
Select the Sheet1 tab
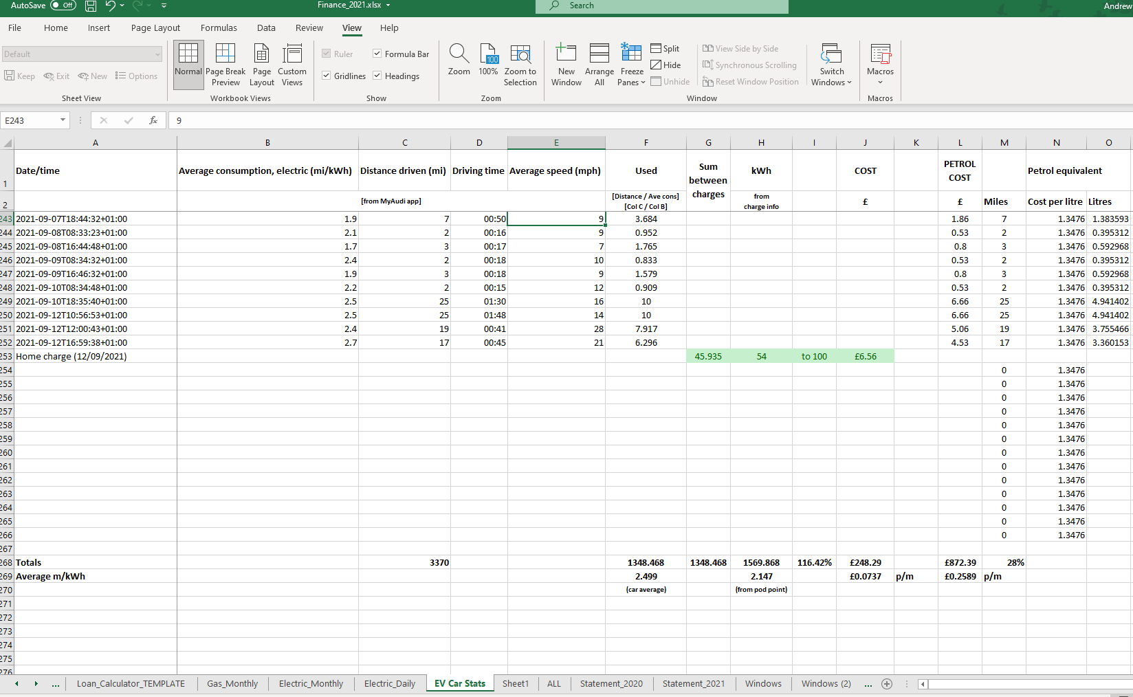point(516,684)
